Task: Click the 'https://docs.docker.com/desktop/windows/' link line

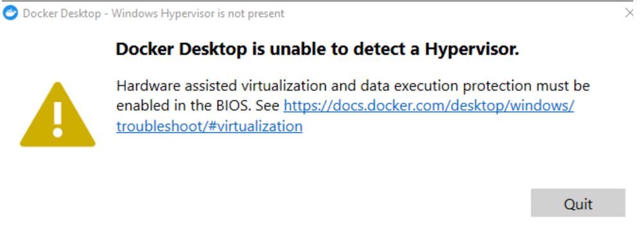Action: tap(429, 106)
